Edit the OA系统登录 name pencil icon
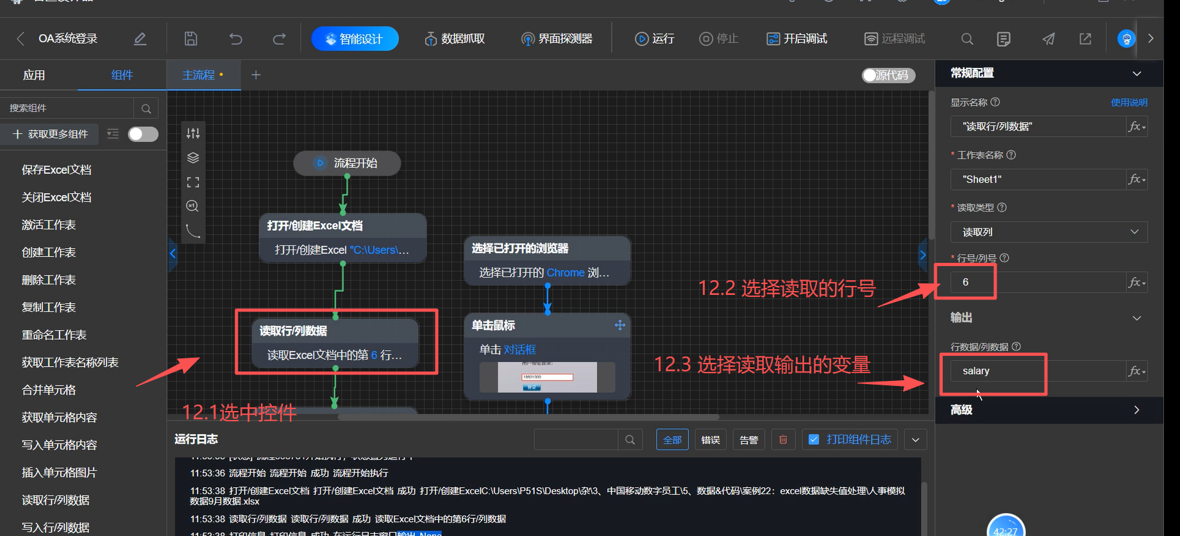 pos(140,38)
